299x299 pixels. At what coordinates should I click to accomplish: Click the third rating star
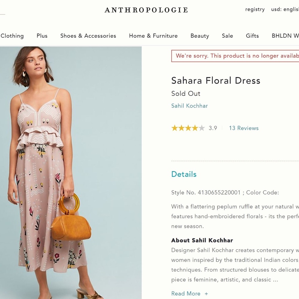[188, 128]
